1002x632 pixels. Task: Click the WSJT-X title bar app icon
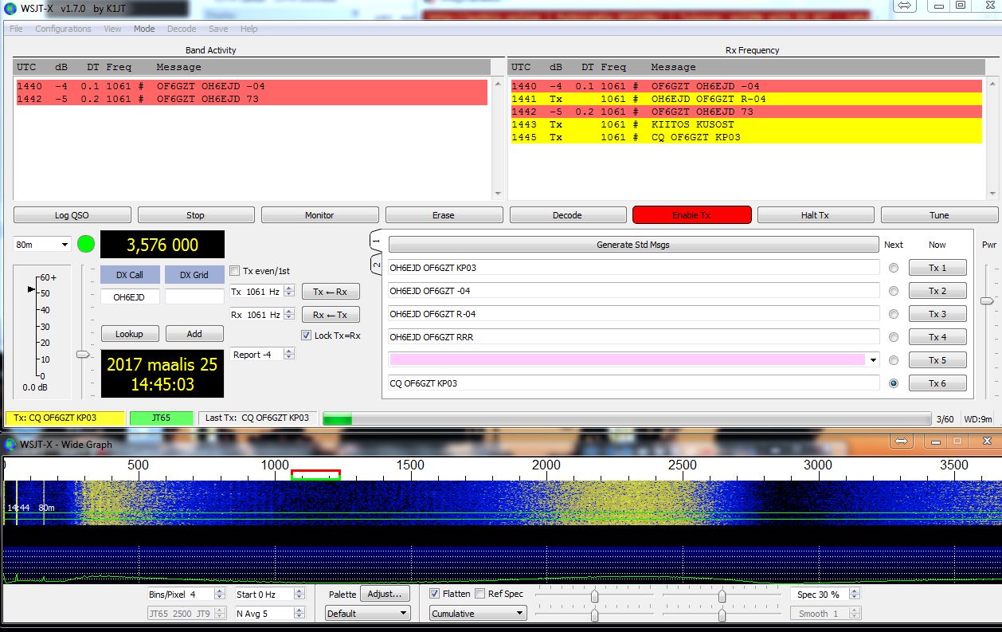pyautogui.click(x=9, y=8)
